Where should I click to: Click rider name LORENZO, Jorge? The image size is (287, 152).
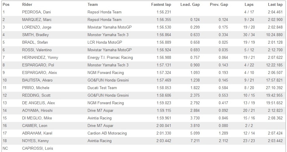tap(37, 27)
